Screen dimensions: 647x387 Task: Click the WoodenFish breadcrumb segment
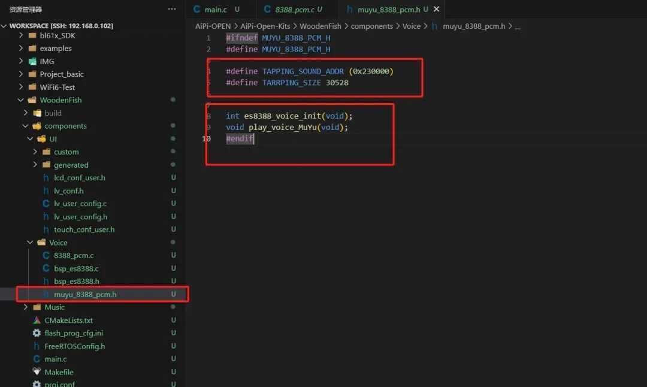(320, 26)
